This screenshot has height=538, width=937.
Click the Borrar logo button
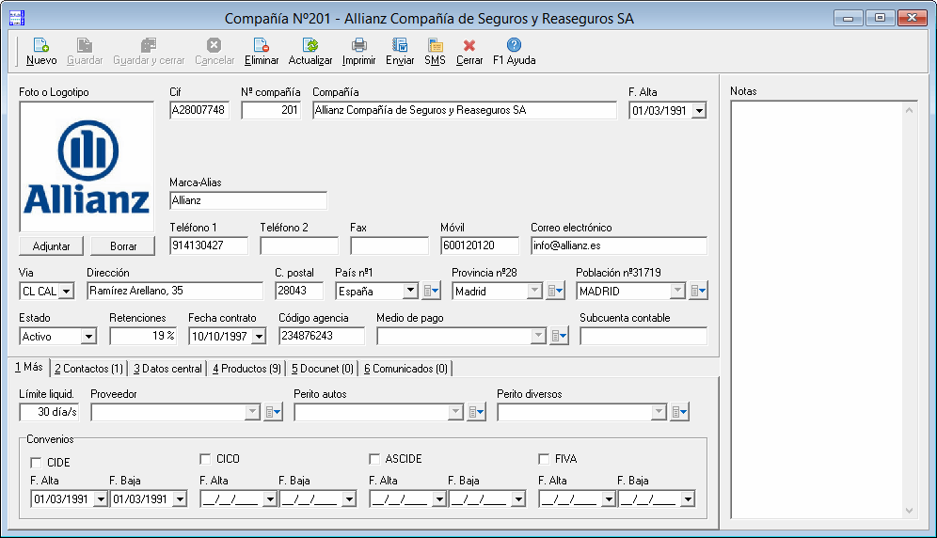(x=123, y=246)
